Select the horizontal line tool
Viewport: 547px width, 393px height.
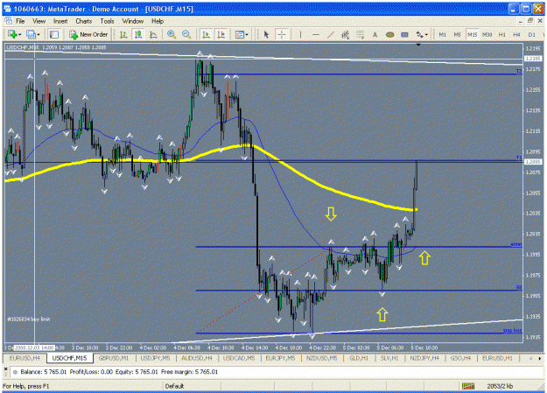pos(316,34)
